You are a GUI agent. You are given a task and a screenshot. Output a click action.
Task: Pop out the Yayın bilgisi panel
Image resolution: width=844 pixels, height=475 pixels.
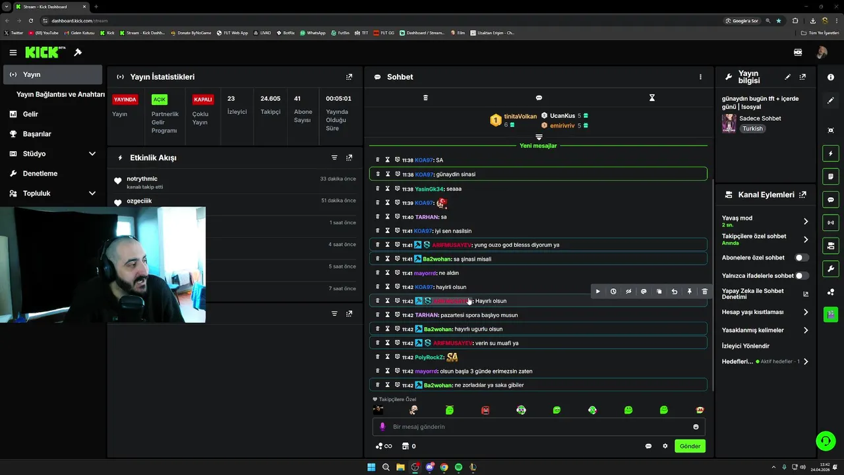pyautogui.click(x=802, y=77)
